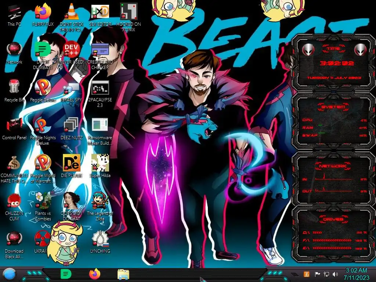
Task: Click the E:\ drive usage bar
Action: pos(332,248)
